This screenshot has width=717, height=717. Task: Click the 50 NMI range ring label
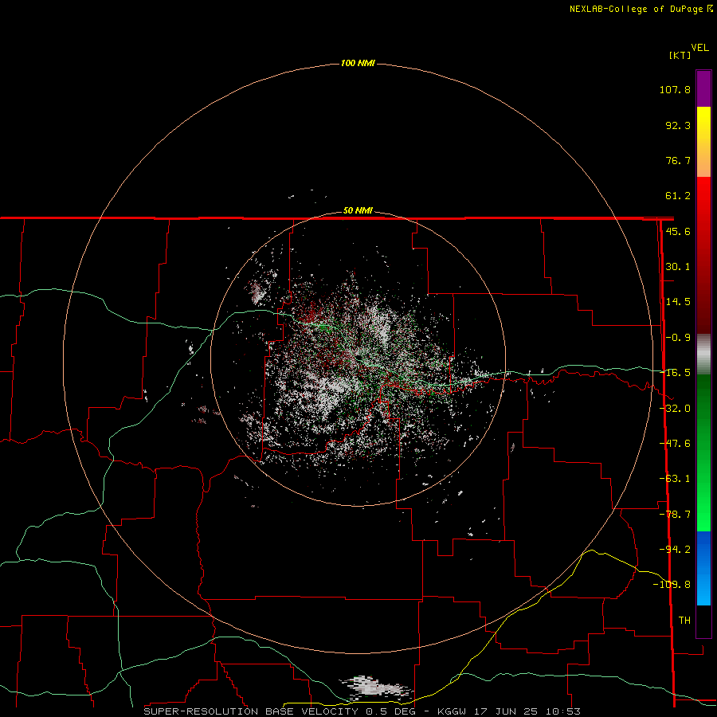358,211
